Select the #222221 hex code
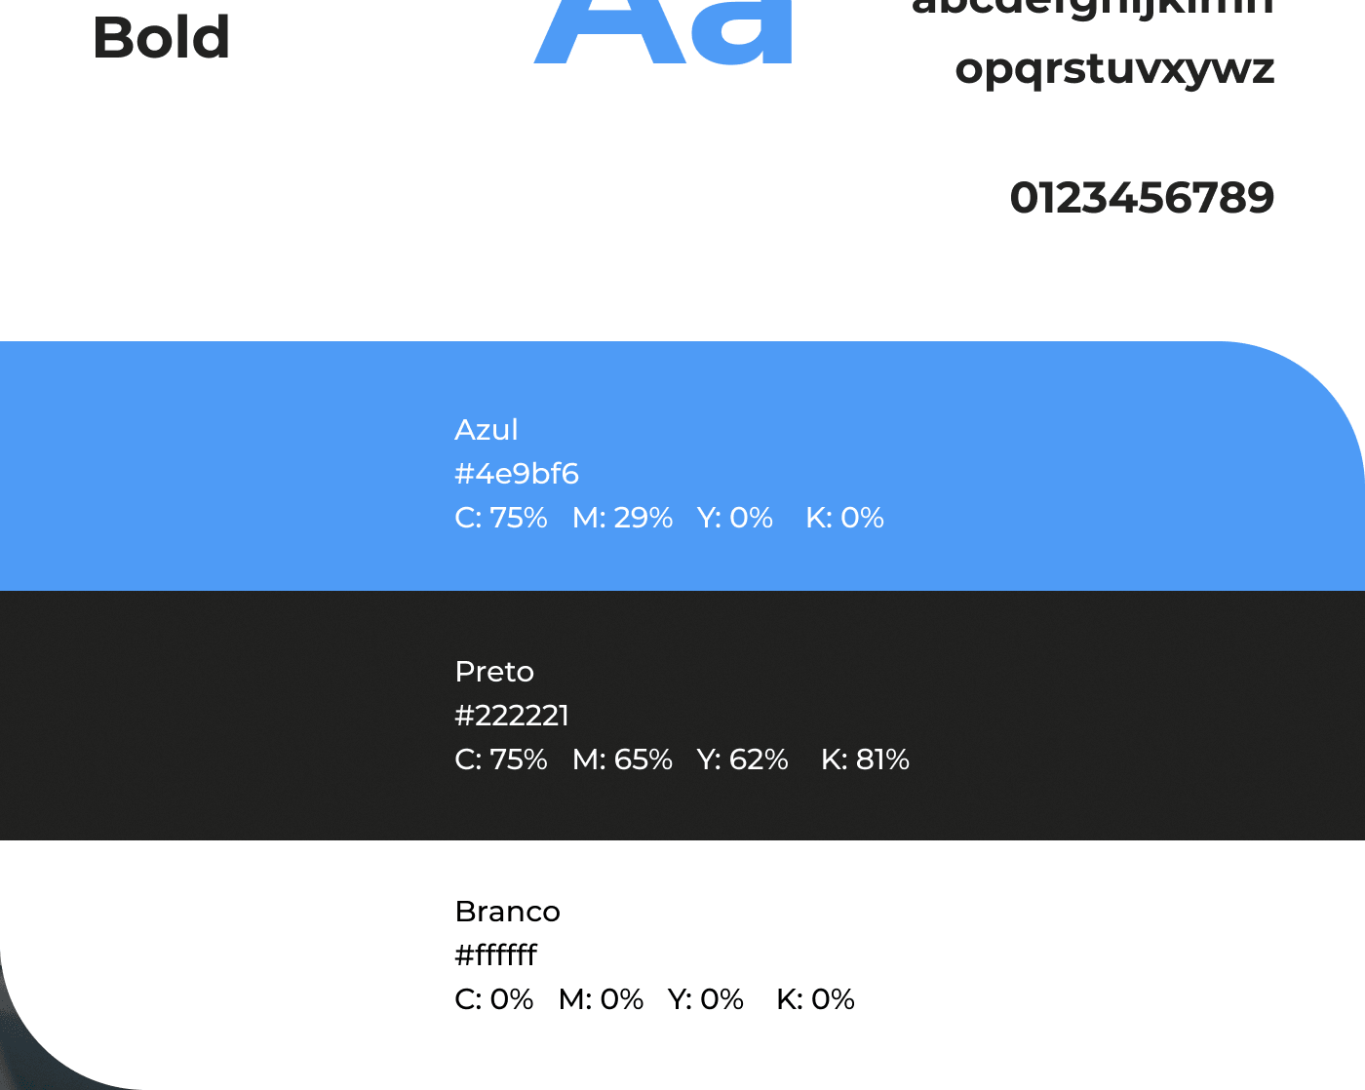 512,716
